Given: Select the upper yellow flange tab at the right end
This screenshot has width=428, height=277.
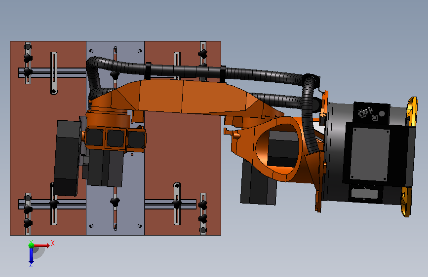Looking at the screenshot, I should [x=412, y=110].
